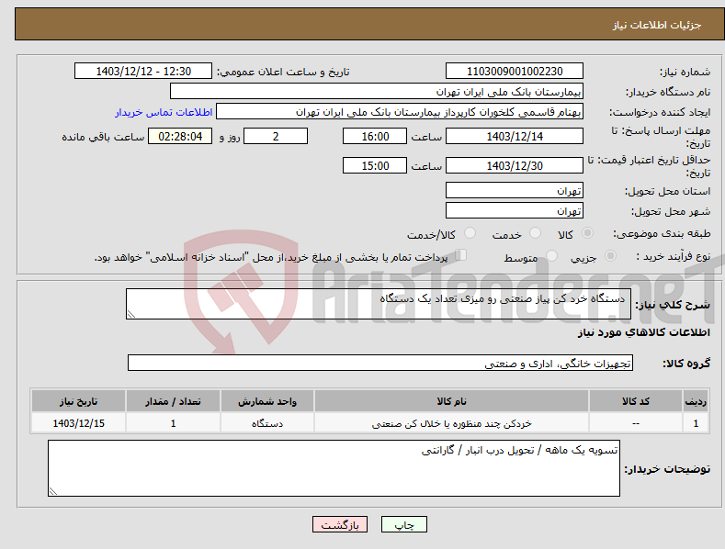725x549 pixels.
Task: Select the کالا radio button
Action: click(587, 233)
